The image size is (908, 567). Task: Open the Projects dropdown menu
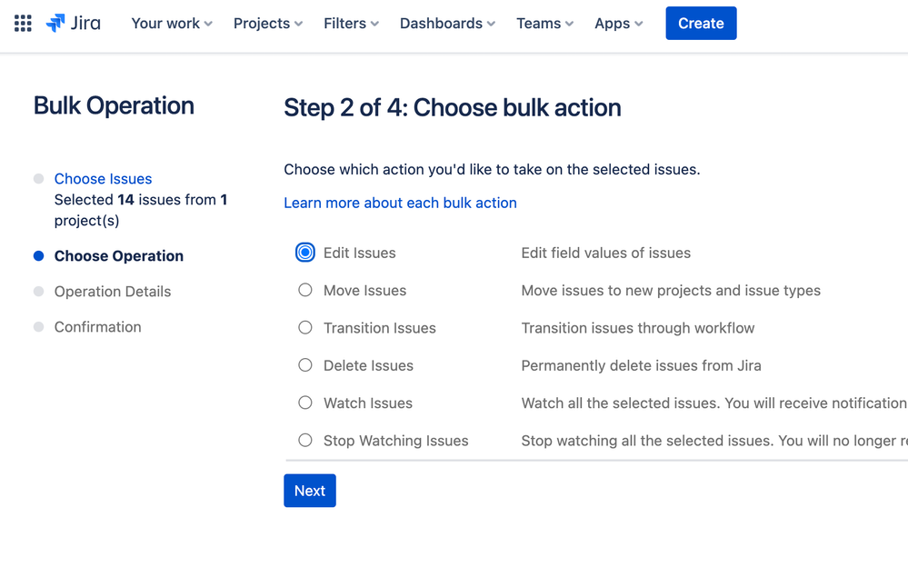point(267,23)
